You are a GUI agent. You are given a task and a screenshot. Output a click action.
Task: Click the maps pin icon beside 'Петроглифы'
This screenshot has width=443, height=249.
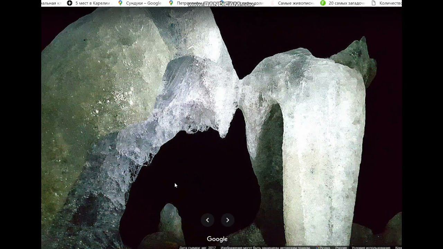click(x=171, y=3)
